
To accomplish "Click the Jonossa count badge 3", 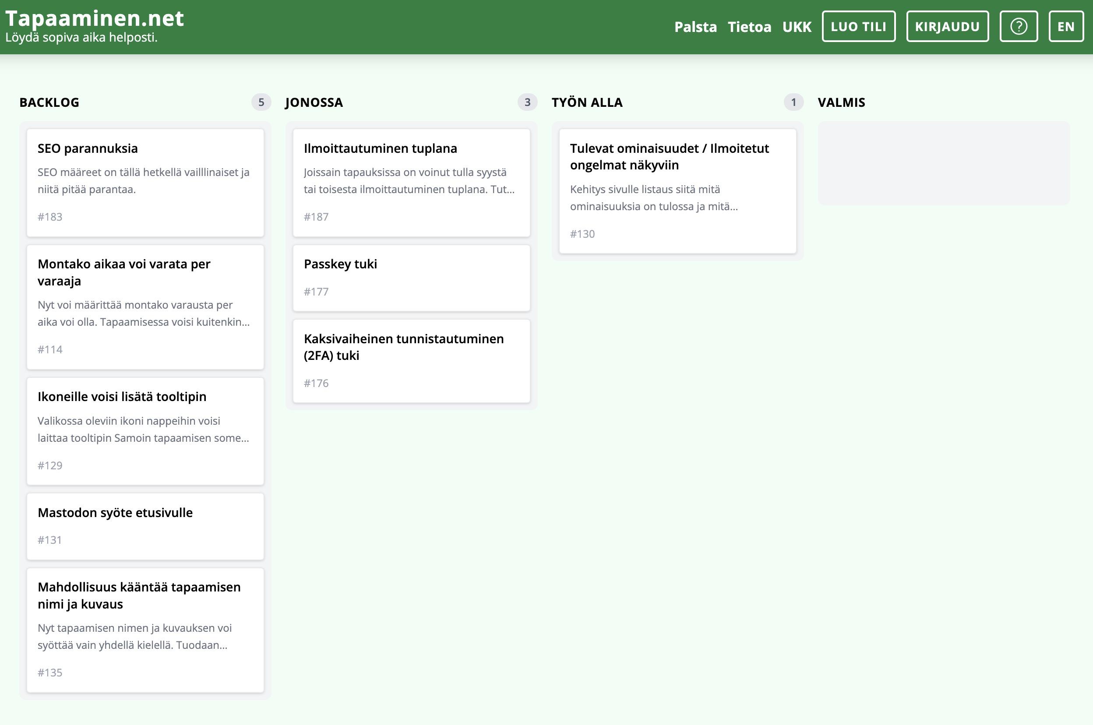I will pos(527,102).
